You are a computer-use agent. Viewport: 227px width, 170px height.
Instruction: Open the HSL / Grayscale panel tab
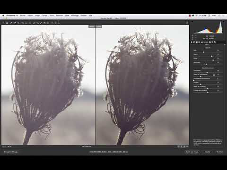[x=200, y=42]
